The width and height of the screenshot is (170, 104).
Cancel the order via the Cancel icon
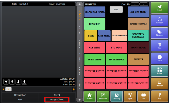(x=159, y=58)
